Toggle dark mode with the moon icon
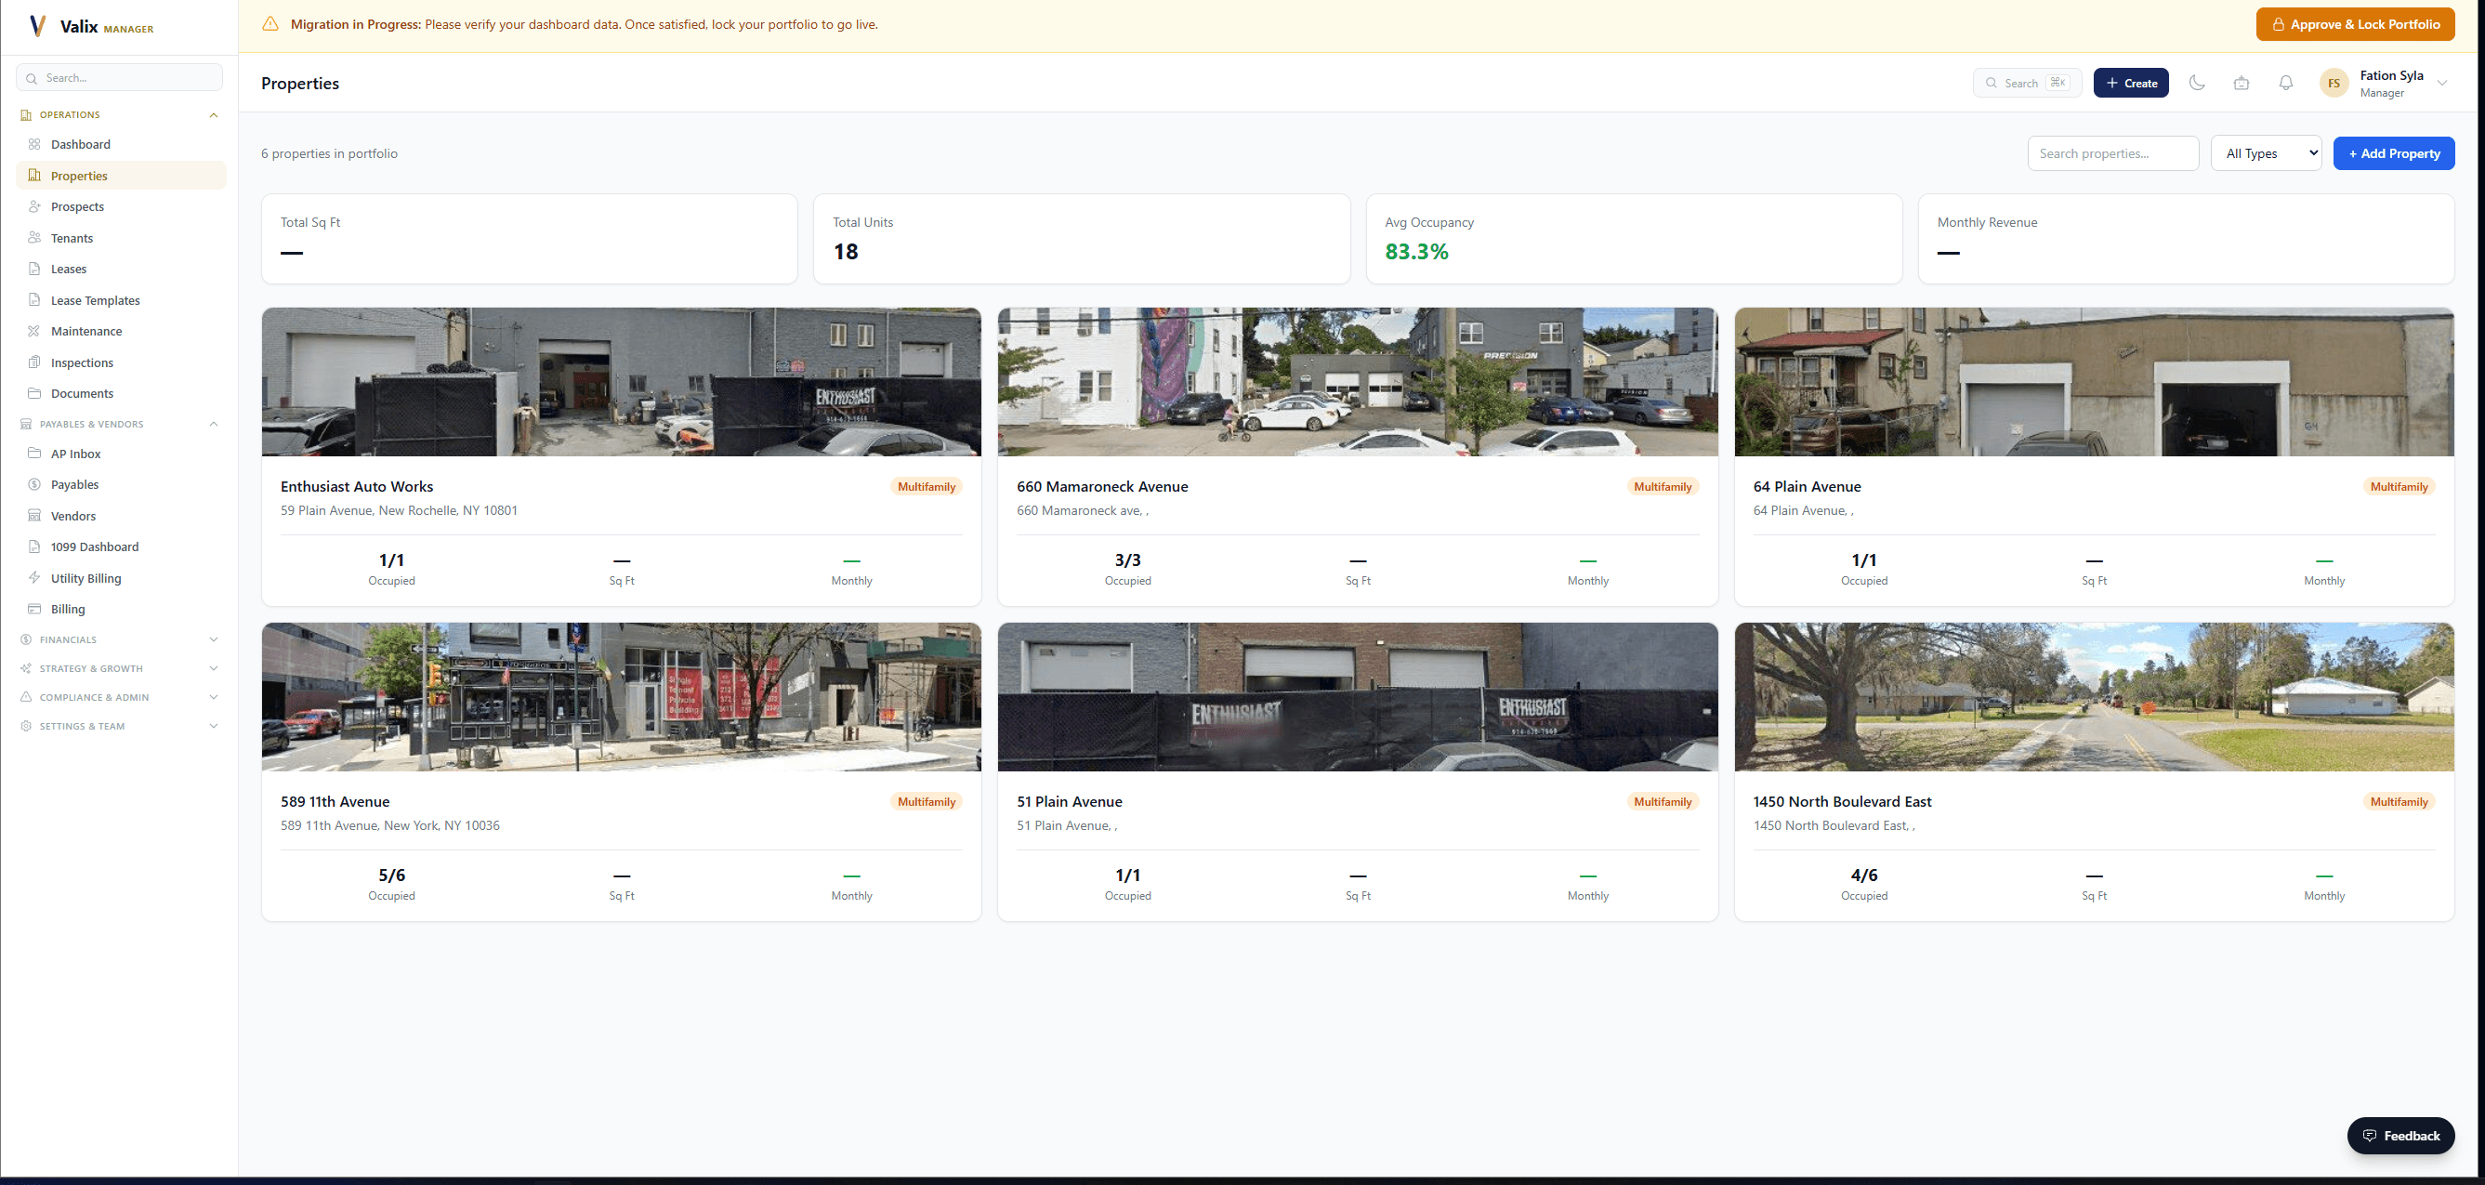Screen dimensions: 2485x1185 click(x=2197, y=83)
